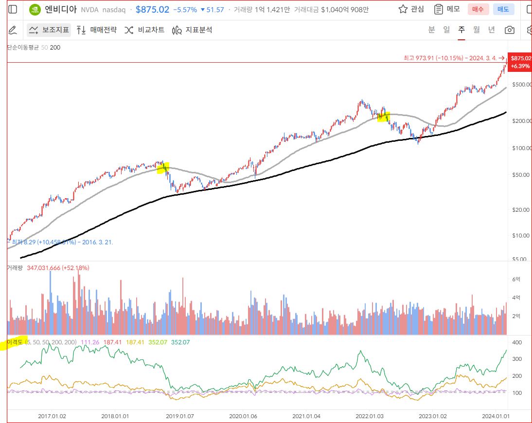Toggle the sidebar panel icon
The image size is (532, 423).
coord(13,10)
